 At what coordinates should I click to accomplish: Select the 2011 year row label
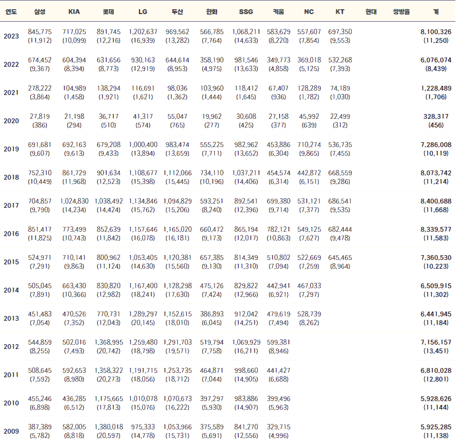11,375
